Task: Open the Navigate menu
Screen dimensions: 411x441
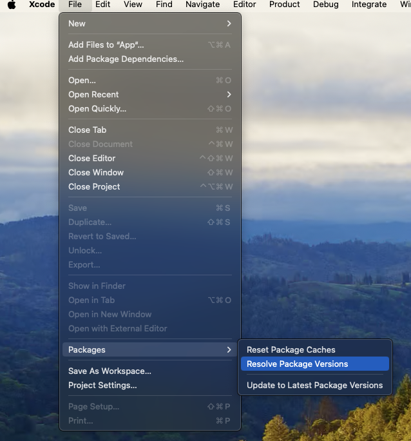Action: point(202,5)
